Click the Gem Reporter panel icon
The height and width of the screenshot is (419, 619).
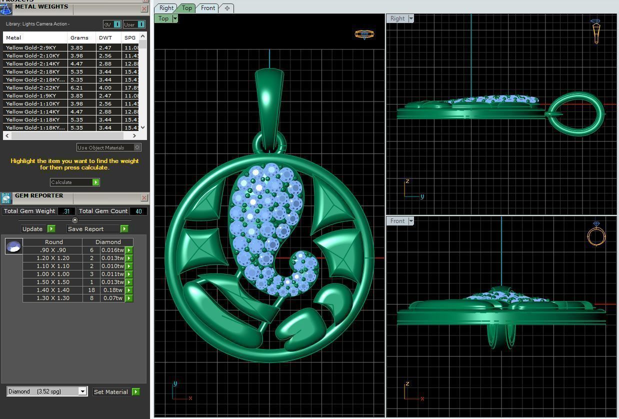5,198
